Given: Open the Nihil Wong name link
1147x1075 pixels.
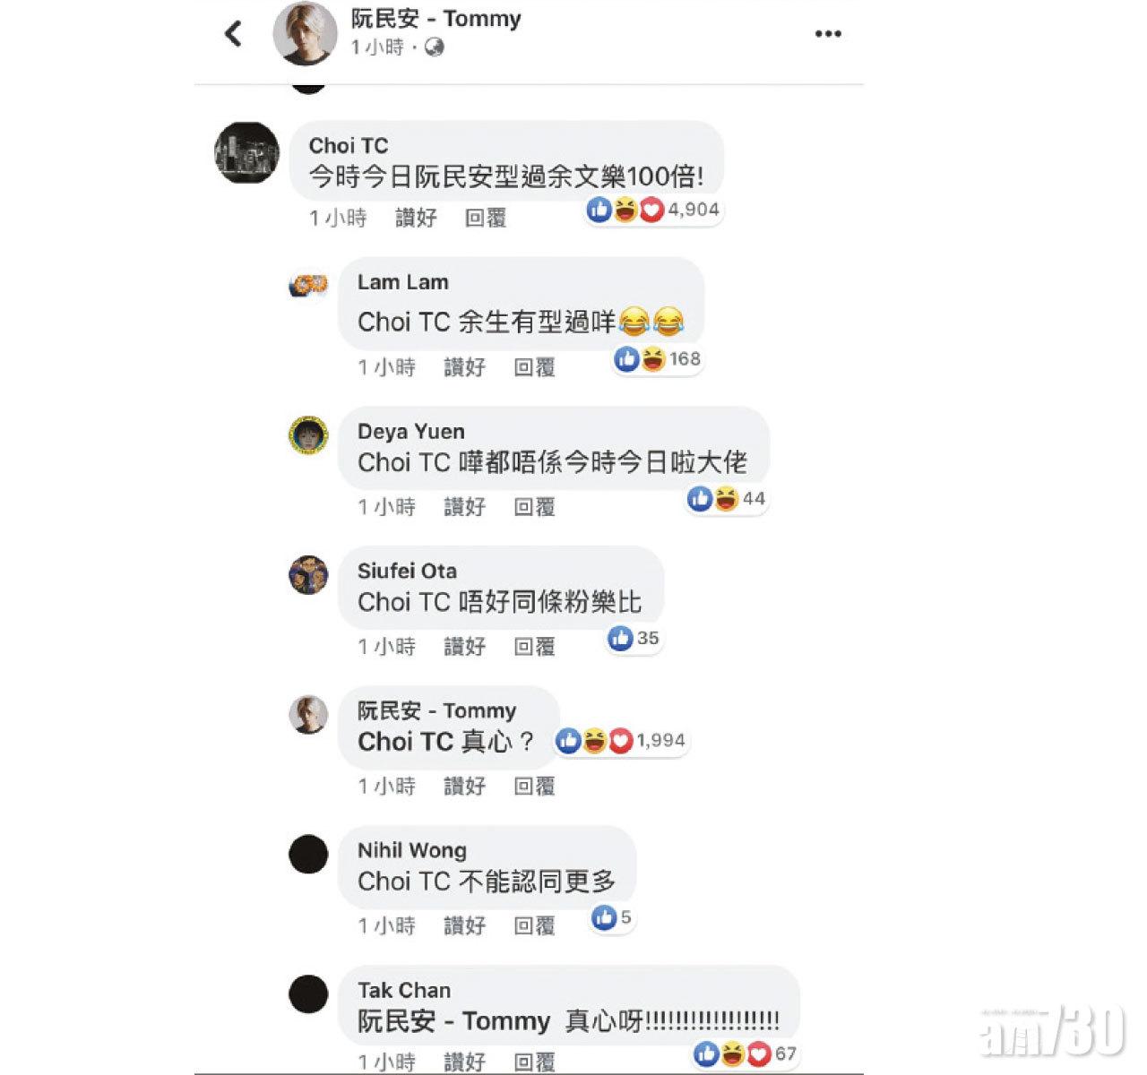Looking at the screenshot, I should coord(412,850).
